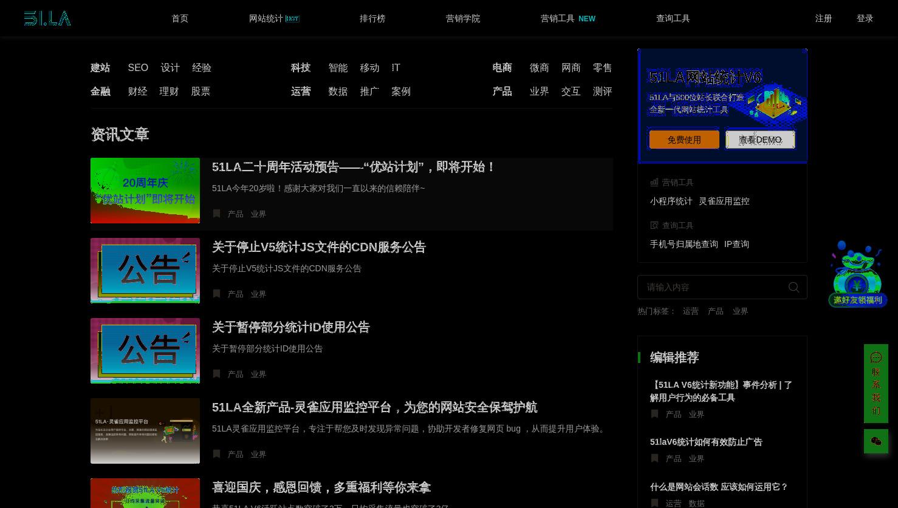Screen dimensions: 898x508
Task: Select the 推广 category
Action: point(369,92)
